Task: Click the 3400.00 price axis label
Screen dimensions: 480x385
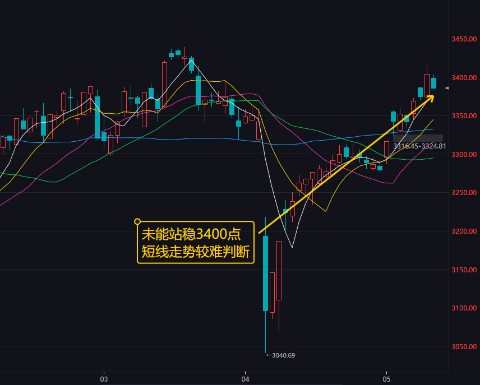Action: tap(464, 78)
